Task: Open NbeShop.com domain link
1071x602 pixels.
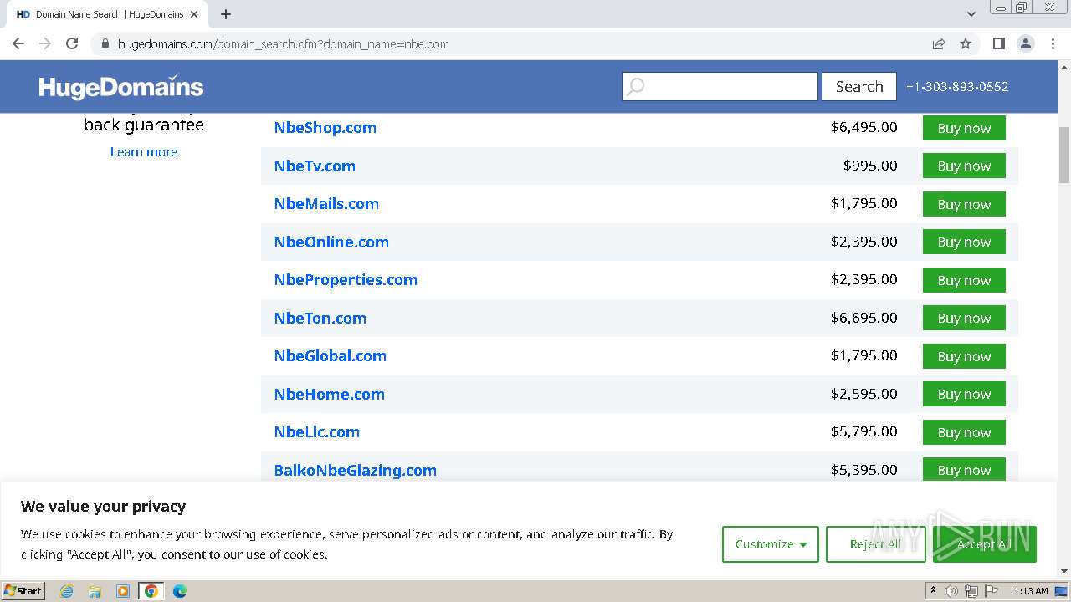Action: pos(325,128)
